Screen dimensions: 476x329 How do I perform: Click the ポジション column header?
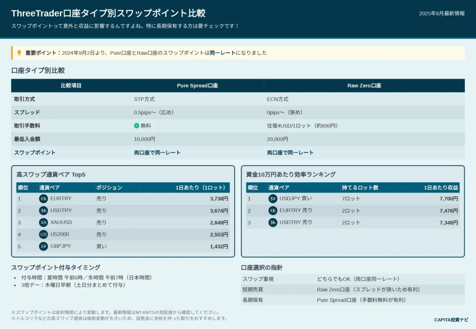[x=109, y=188]
